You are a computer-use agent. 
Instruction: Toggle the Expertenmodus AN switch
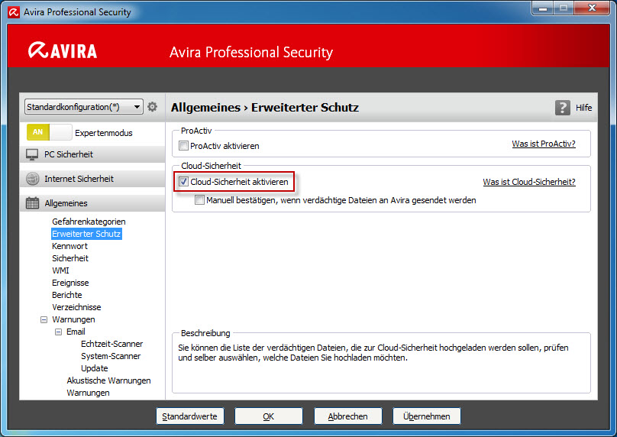tap(49, 132)
